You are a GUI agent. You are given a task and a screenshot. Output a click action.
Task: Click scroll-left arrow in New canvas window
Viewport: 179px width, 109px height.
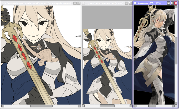[135, 106]
